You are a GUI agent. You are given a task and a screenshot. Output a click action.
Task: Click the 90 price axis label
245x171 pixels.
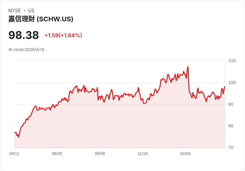click(x=231, y=104)
